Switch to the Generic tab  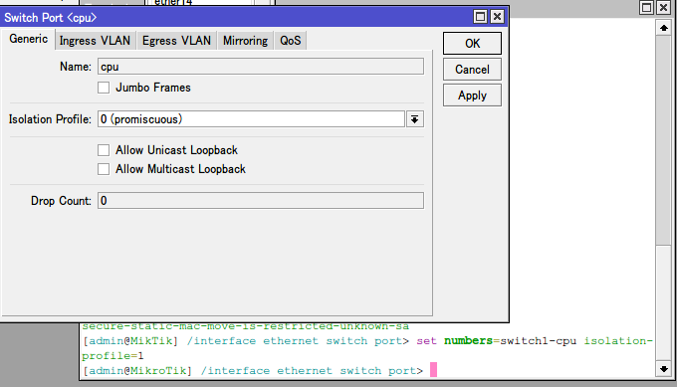pyautogui.click(x=29, y=39)
